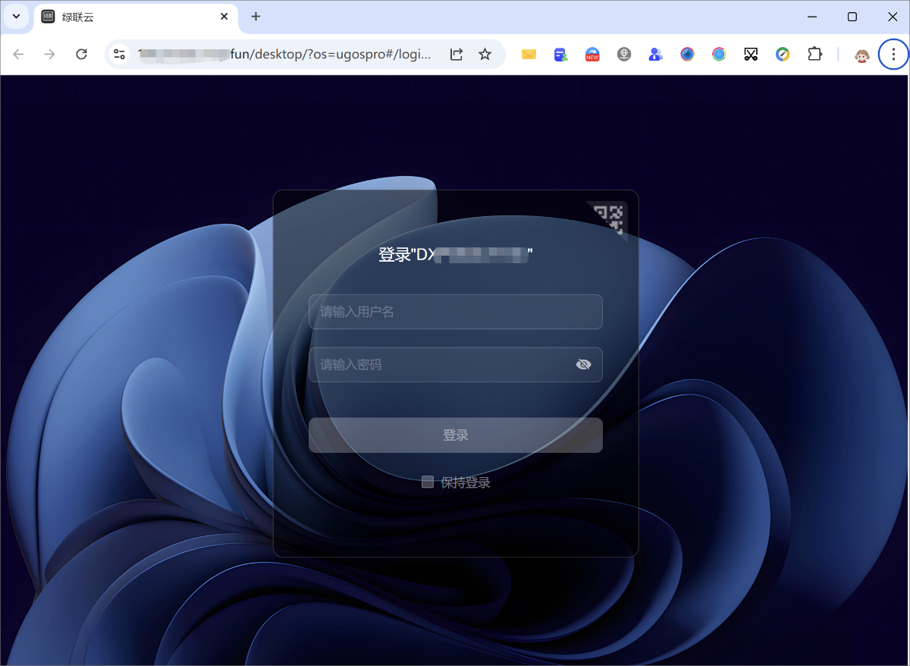Open the blue ring with orange arc extension
Screen dimensions: 910x666
719,55
